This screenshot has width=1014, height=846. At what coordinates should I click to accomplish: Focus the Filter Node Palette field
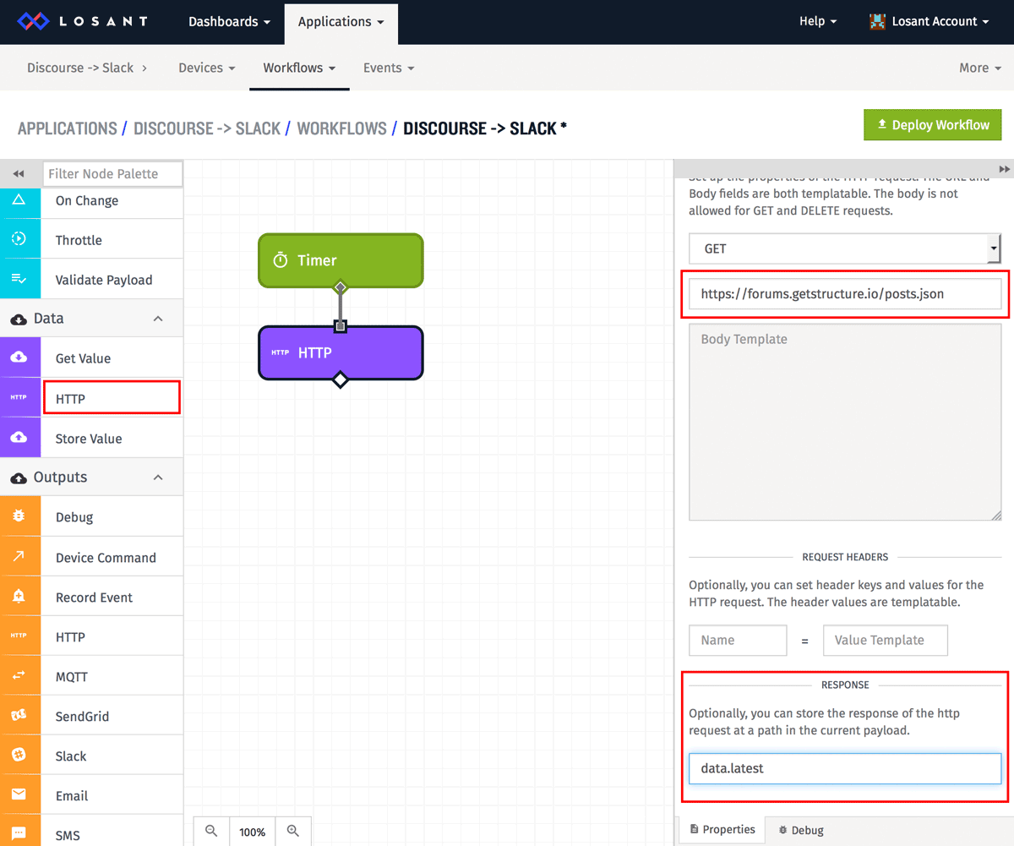(112, 173)
